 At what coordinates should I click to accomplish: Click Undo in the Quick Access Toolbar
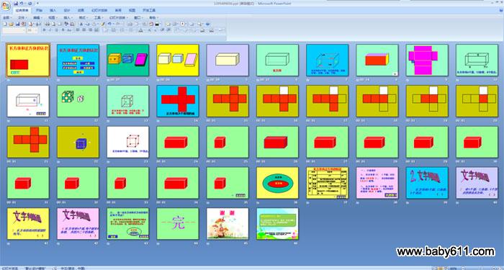(21, 4)
